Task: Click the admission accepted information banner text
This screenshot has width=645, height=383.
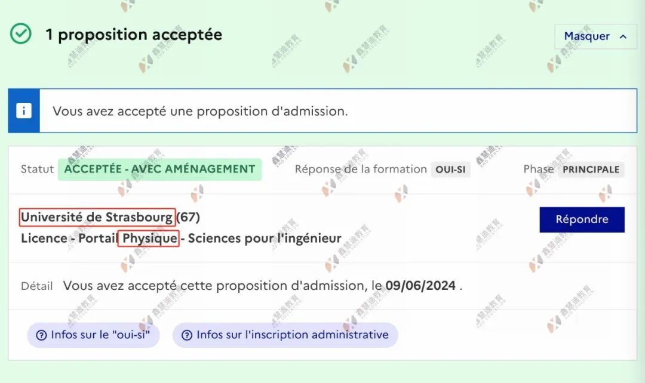Action: 200,111
